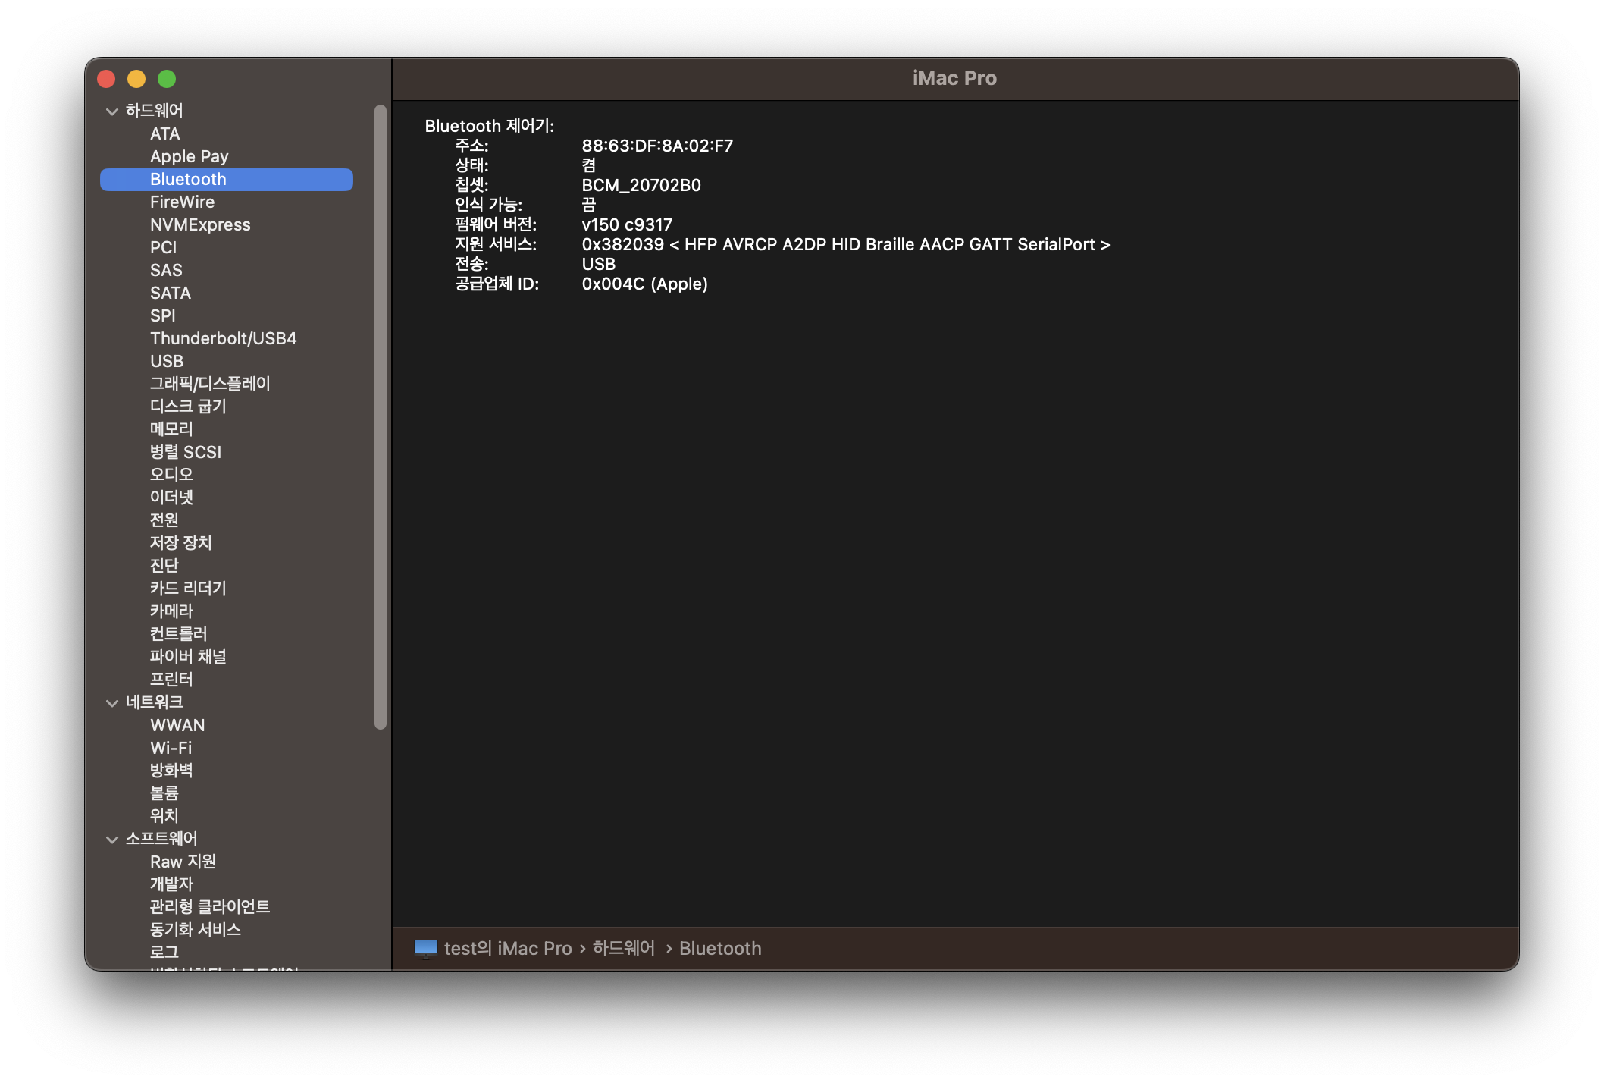Open the Wi-Fi network entry
Image resolution: width=1604 pixels, height=1083 pixels.
[171, 748]
